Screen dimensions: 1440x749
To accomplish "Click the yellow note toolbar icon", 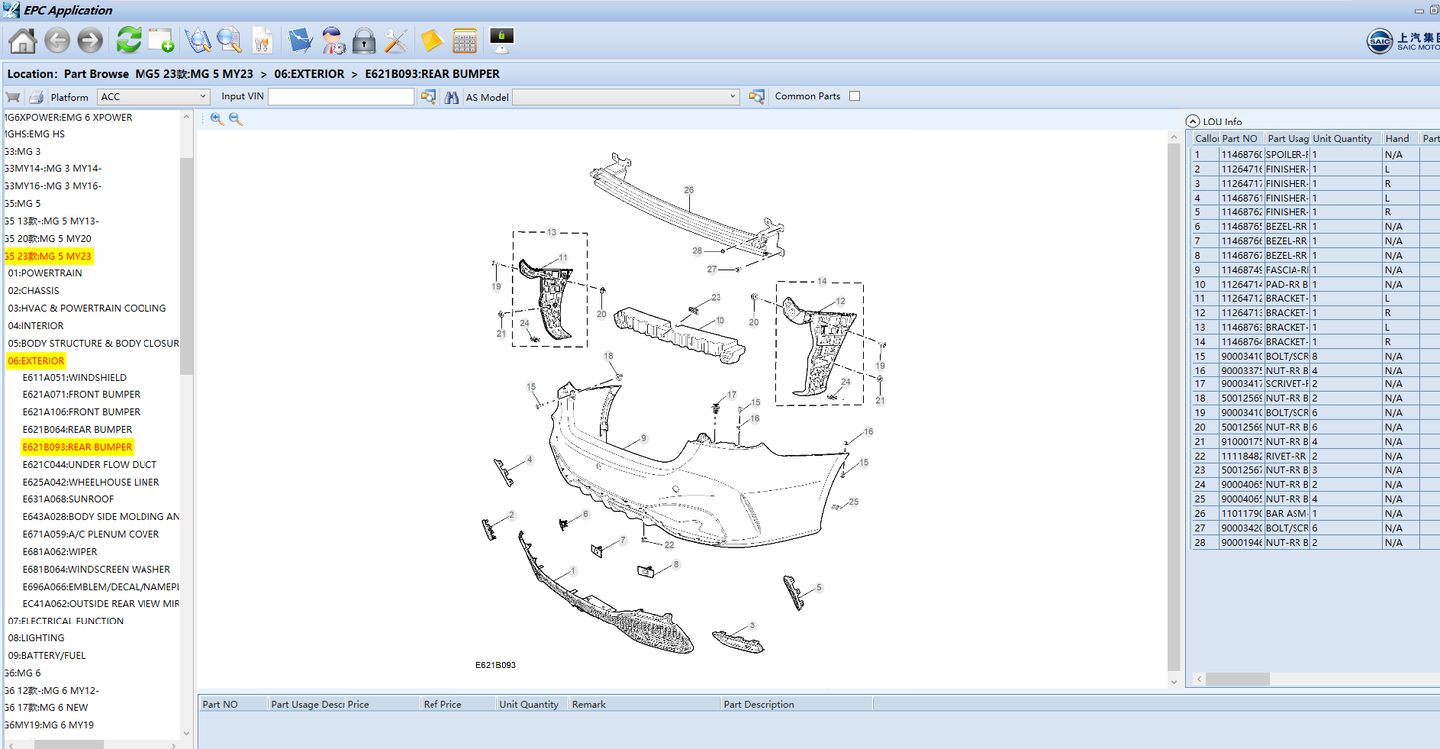I will pos(432,40).
